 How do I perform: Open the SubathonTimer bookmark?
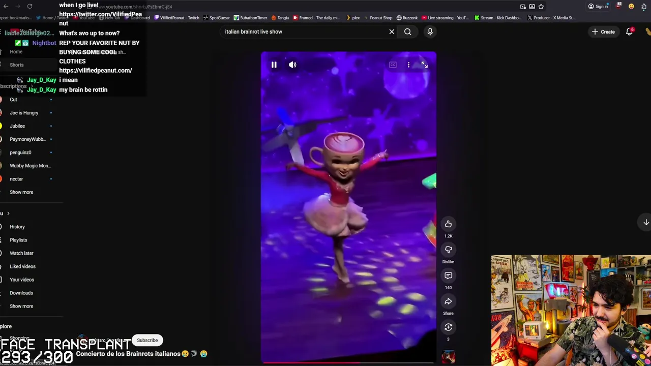pyautogui.click(x=250, y=18)
